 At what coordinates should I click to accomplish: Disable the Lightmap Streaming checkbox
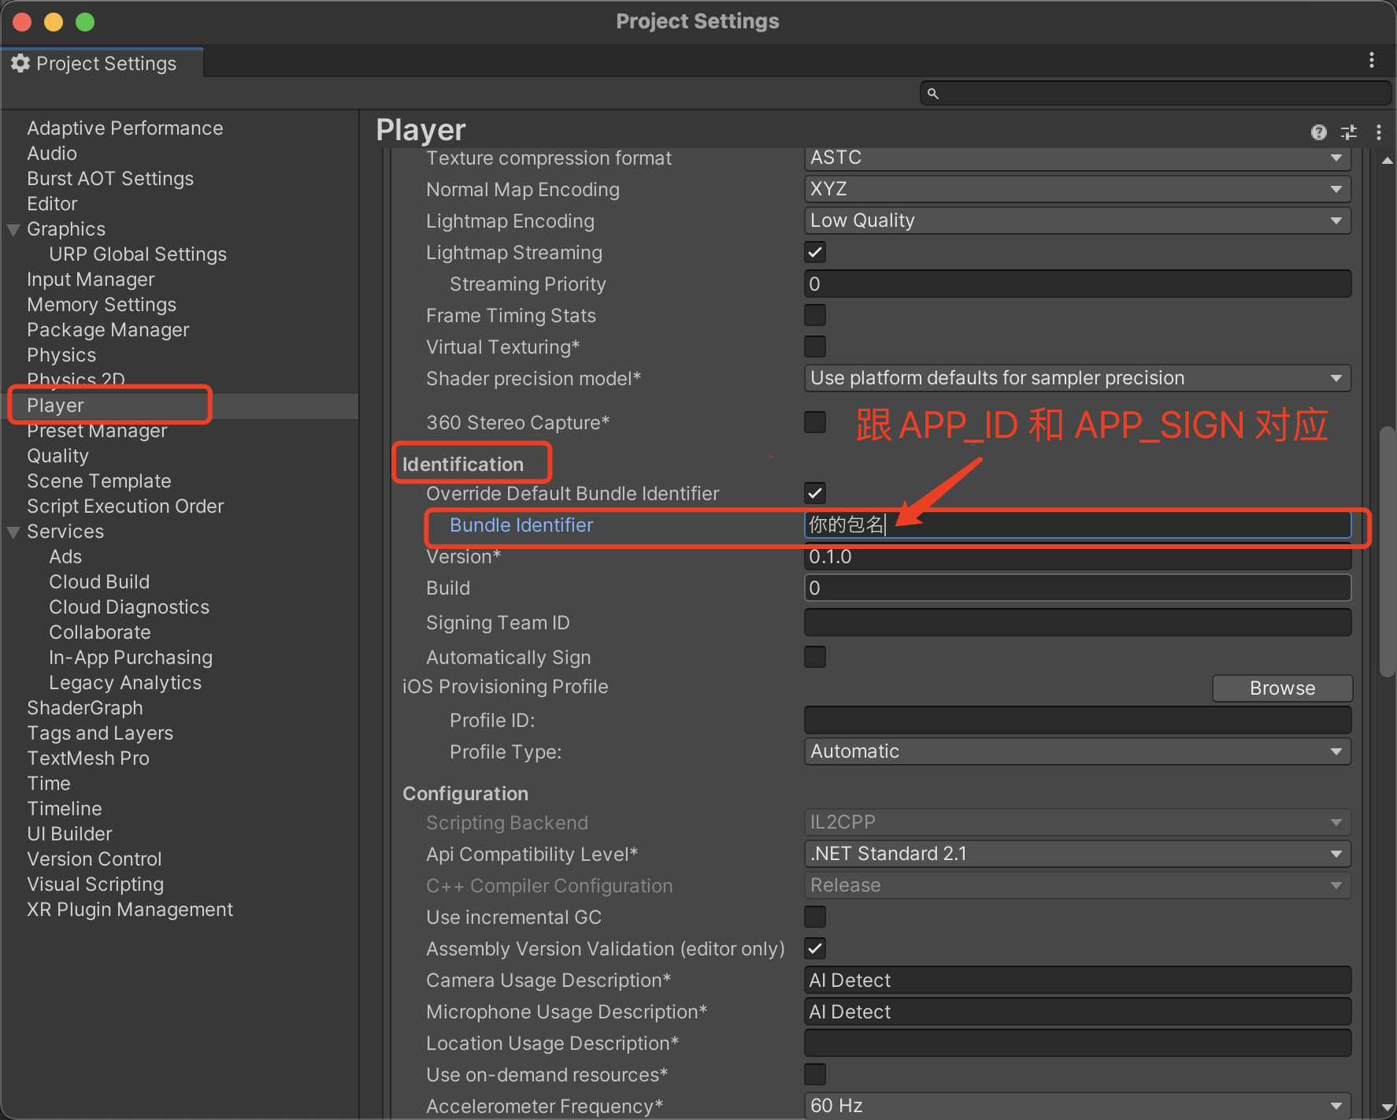pyautogui.click(x=815, y=253)
